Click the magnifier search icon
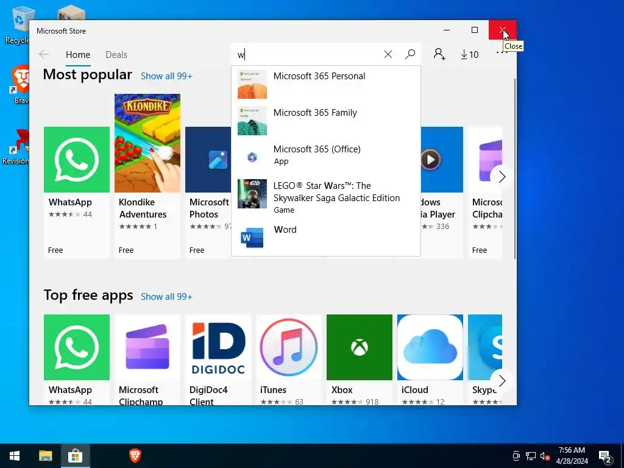This screenshot has height=468, width=624. point(410,54)
